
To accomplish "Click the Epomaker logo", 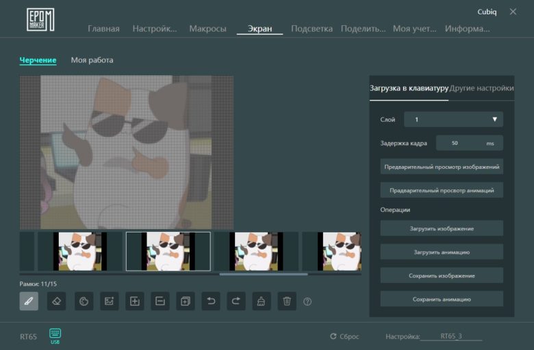I will click(40, 20).
